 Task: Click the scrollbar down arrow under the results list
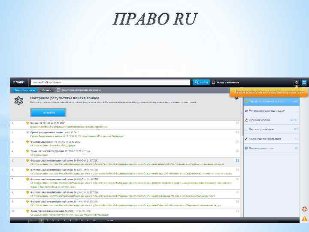tap(242, 216)
